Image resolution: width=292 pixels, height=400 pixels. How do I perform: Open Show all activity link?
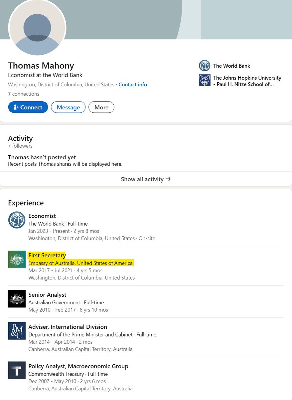click(146, 179)
